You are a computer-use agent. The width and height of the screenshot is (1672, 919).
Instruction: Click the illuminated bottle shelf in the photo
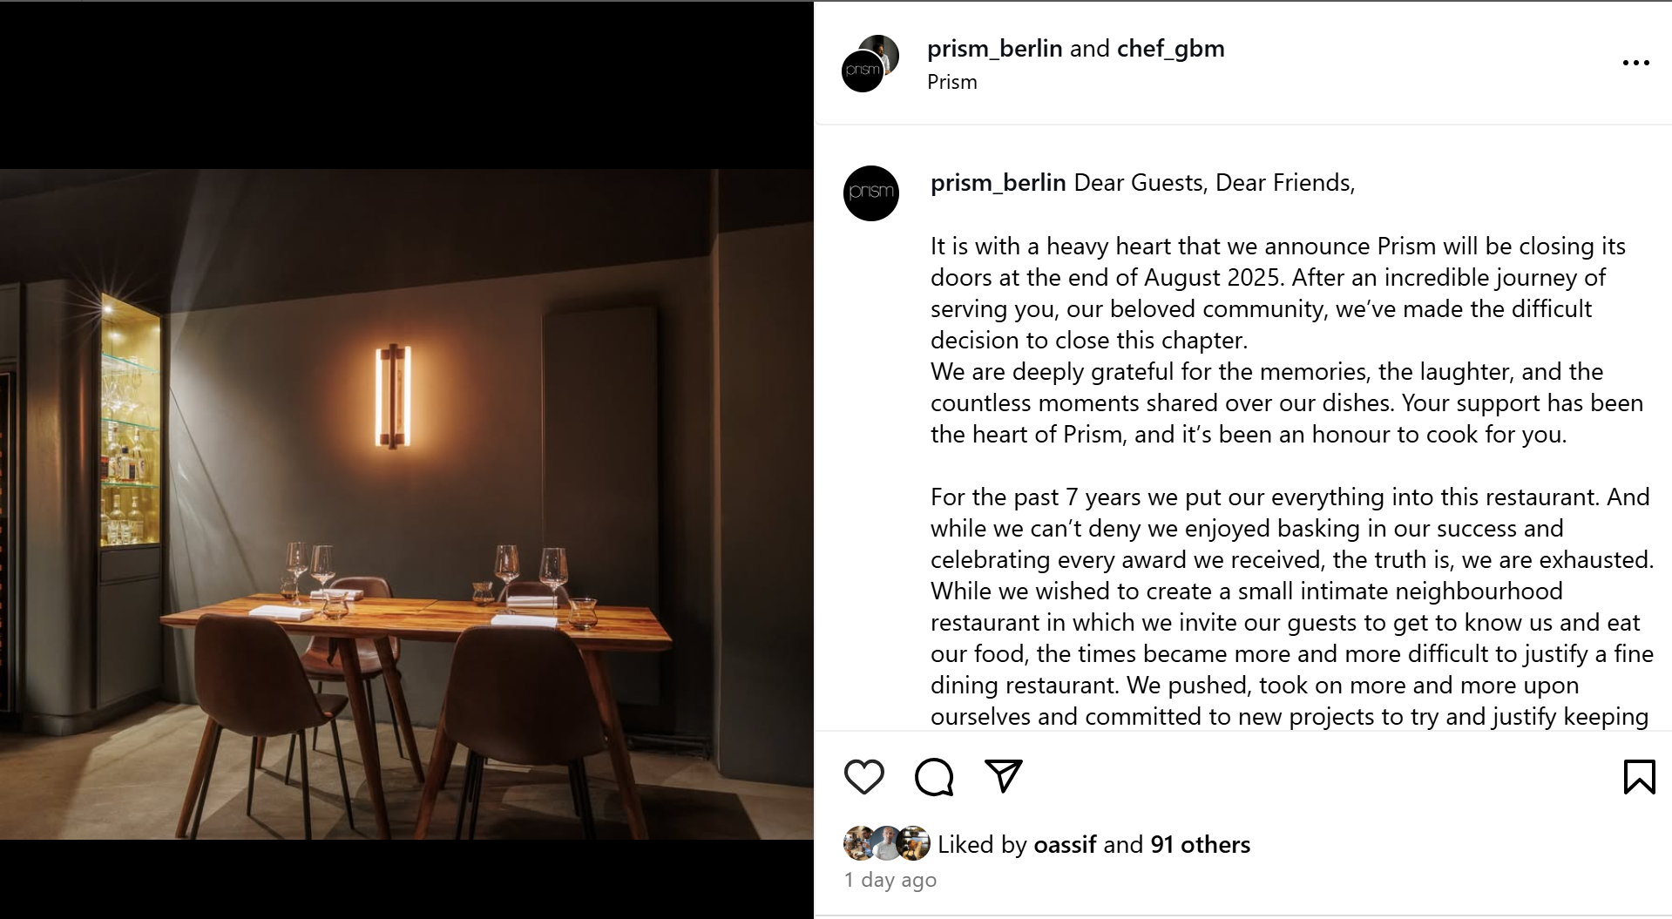coord(131,422)
